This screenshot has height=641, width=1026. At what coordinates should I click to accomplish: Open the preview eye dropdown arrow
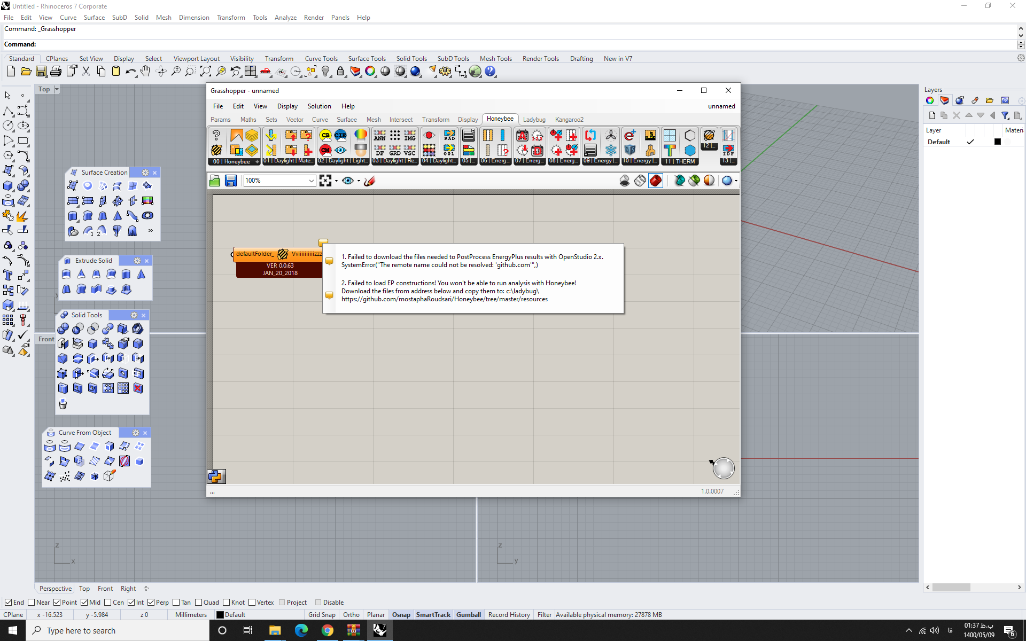359,181
